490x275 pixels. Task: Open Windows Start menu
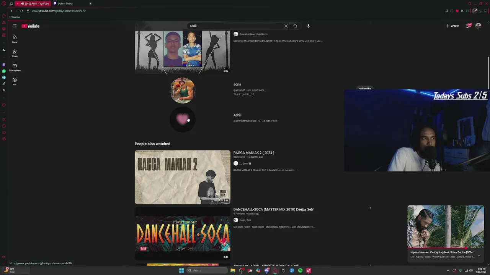point(181,270)
